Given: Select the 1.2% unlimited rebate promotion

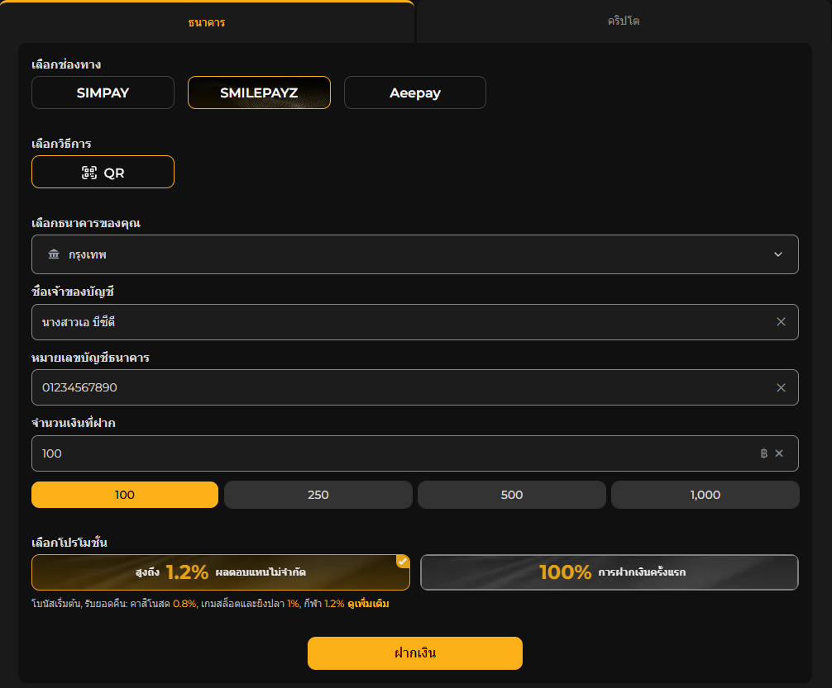Looking at the screenshot, I should (220, 572).
